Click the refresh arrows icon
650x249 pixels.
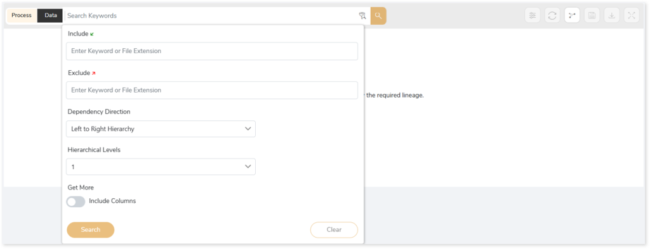(552, 16)
